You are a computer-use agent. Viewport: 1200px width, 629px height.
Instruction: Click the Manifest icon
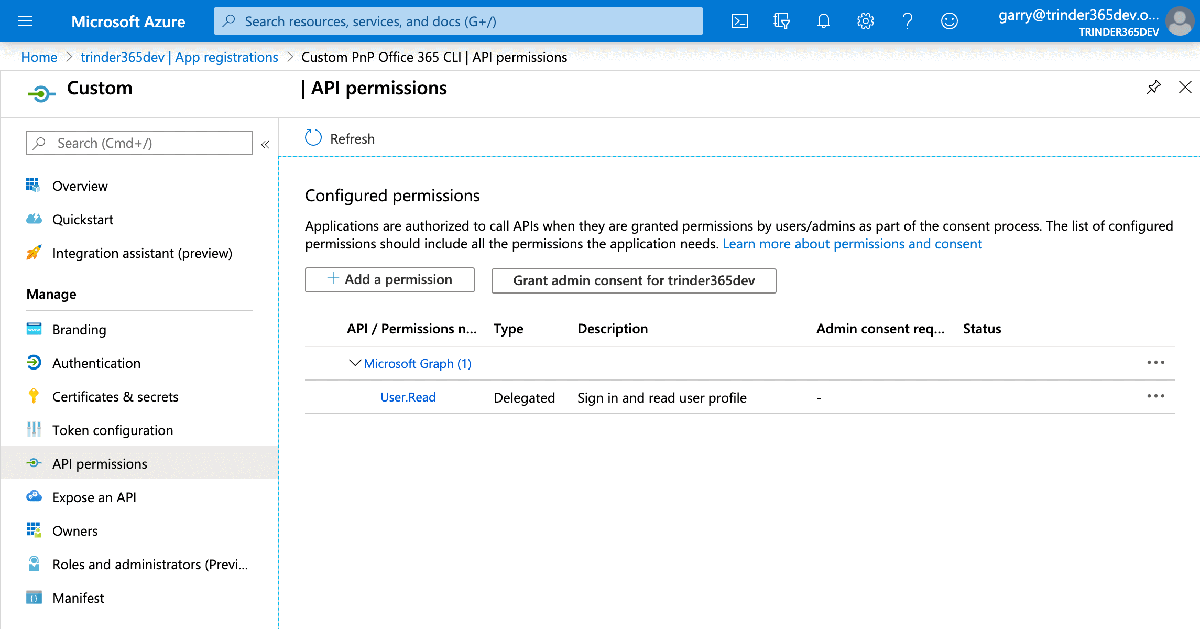pyautogui.click(x=34, y=597)
